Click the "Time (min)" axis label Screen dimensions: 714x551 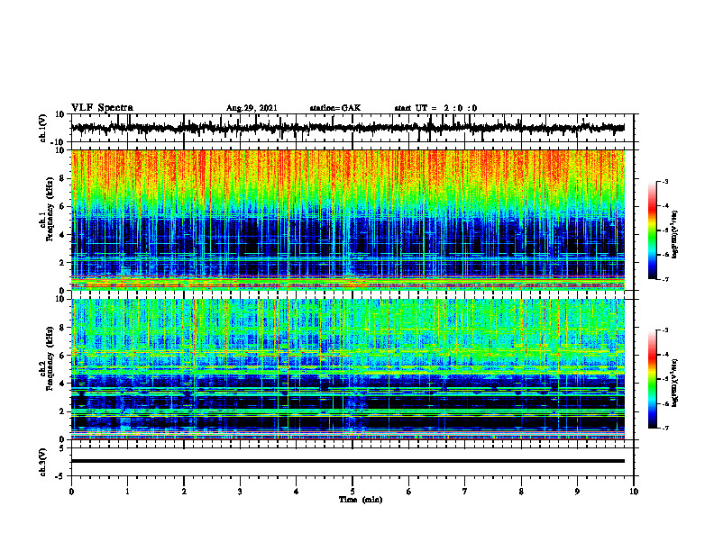click(361, 500)
